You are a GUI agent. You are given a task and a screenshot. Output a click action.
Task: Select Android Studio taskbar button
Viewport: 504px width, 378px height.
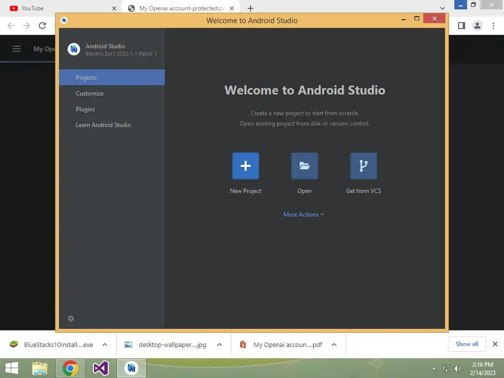click(131, 368)
